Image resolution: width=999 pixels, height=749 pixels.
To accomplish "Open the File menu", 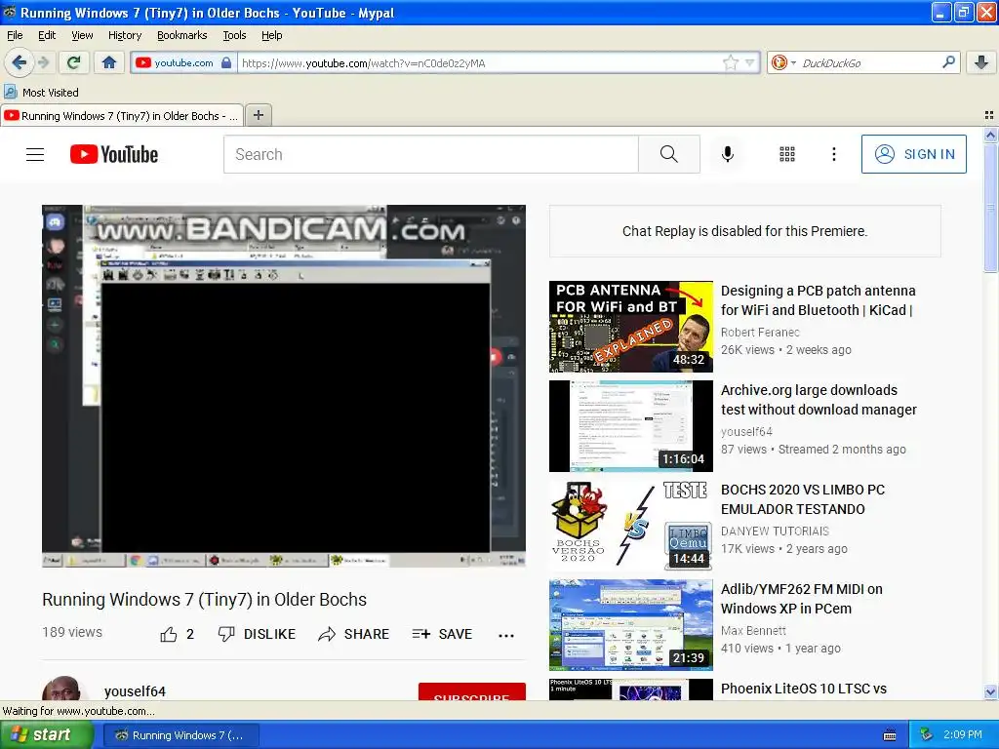I will pyautogui.click(x=15, y=35).
